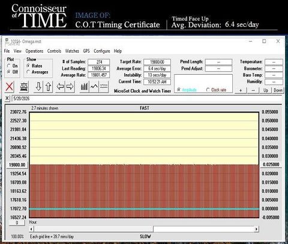Choose the Amplitude radio option

click(179, 90)
